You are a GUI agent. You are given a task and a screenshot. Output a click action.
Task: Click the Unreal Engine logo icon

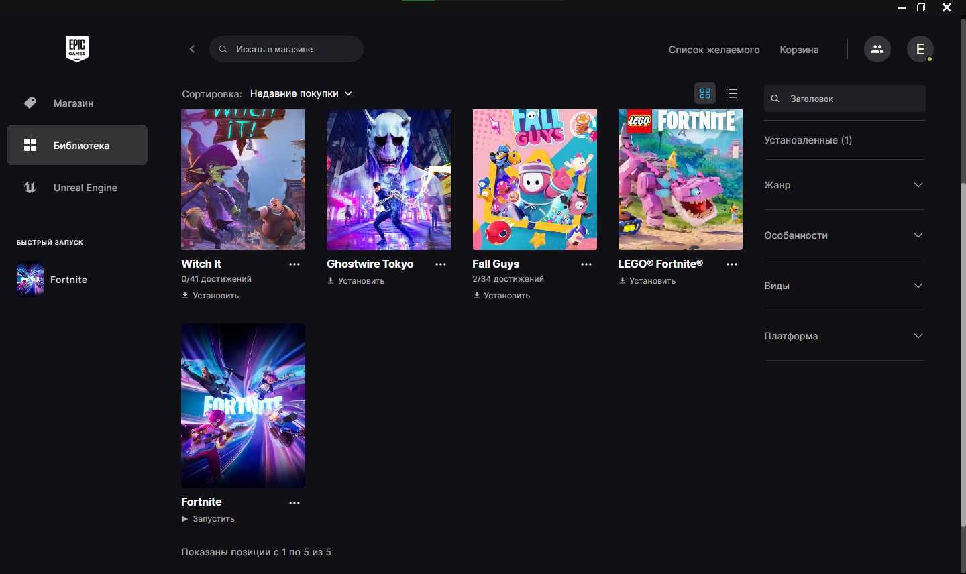point(30,188)
